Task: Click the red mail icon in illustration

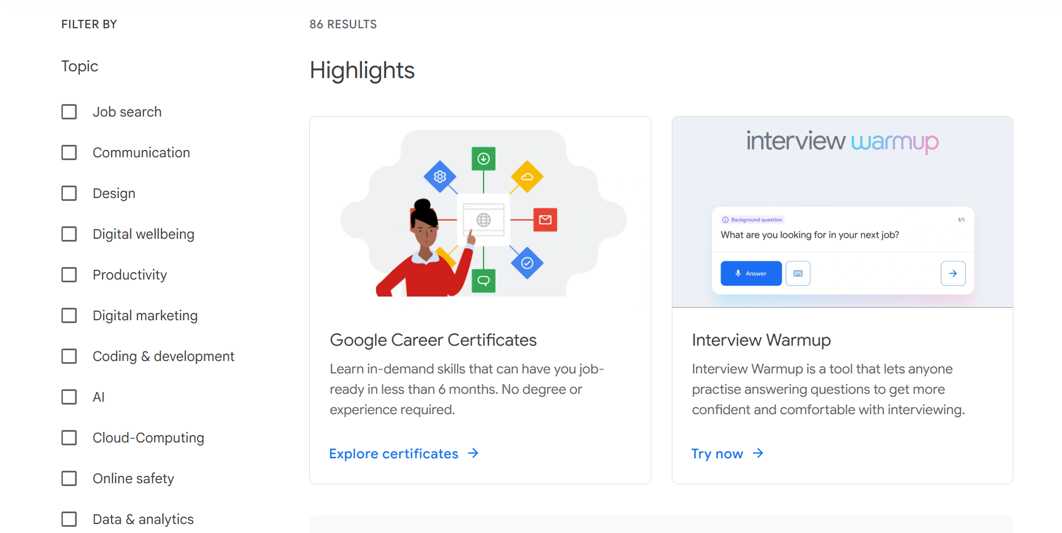Action: pyautogui.click(x=545, y=220)
